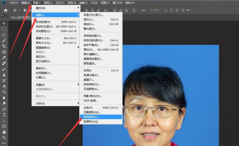The height and width of the screenshot is (146, 239).
Task: Choose 去色(D) menu entry
Action: 101,108
